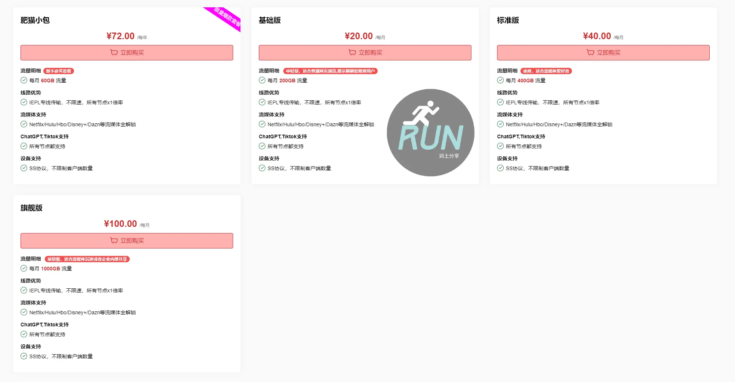This screenshot has height=382, width=735.
Task: Click the check icon beside 每月 200GB 流量
Action: (262, 80)
